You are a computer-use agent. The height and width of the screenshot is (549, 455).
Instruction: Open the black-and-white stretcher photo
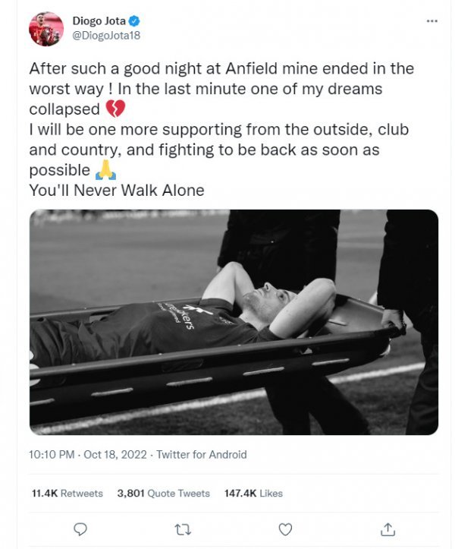pyautogui.click(x=234, y=322)
